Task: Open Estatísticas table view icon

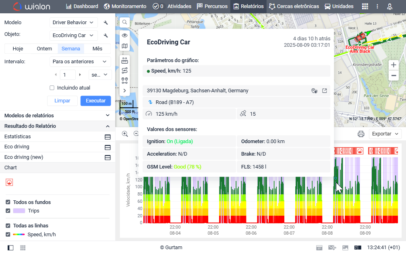Action: [x=108, y=137]
